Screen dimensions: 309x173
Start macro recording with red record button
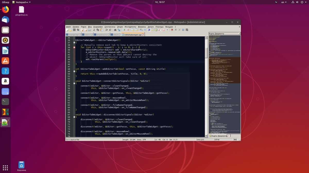click(172, 30)
